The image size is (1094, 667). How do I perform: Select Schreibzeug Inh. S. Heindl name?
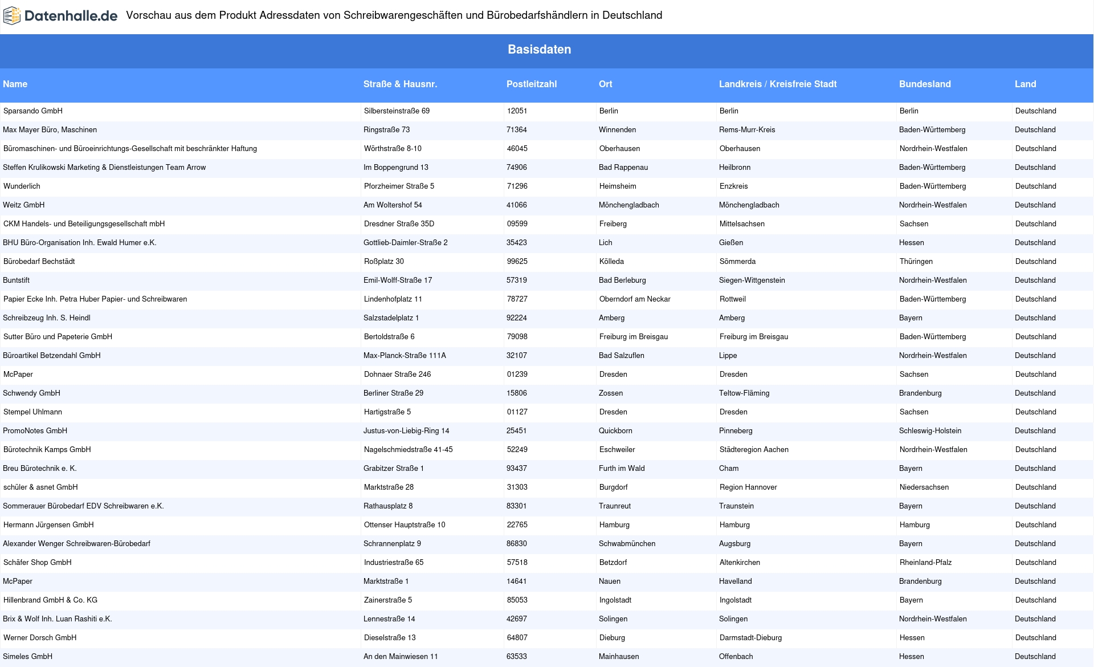[47, 318]
